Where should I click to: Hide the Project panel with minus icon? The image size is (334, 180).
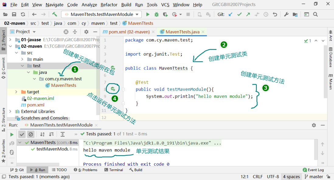(x=95, y=32)
